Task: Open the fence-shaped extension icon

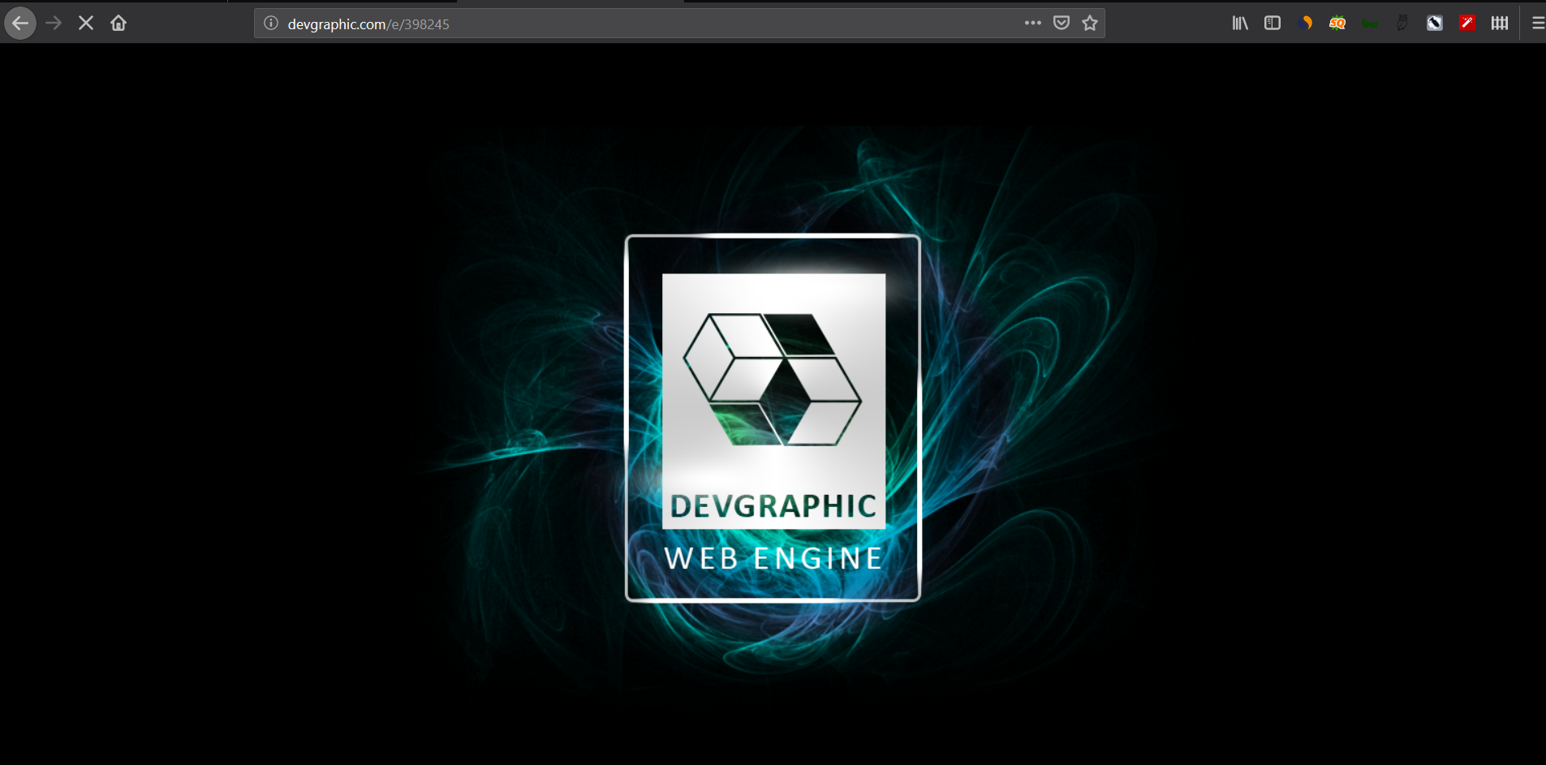Action: [1500, 23]
